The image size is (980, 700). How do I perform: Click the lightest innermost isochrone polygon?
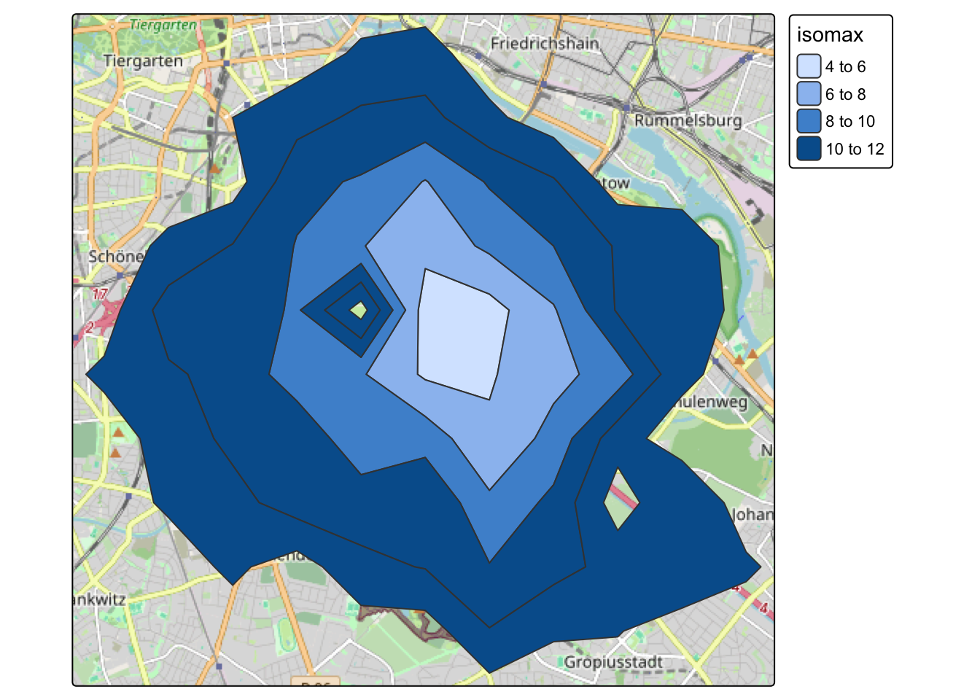pyautogui.click(x=462, y=332)
